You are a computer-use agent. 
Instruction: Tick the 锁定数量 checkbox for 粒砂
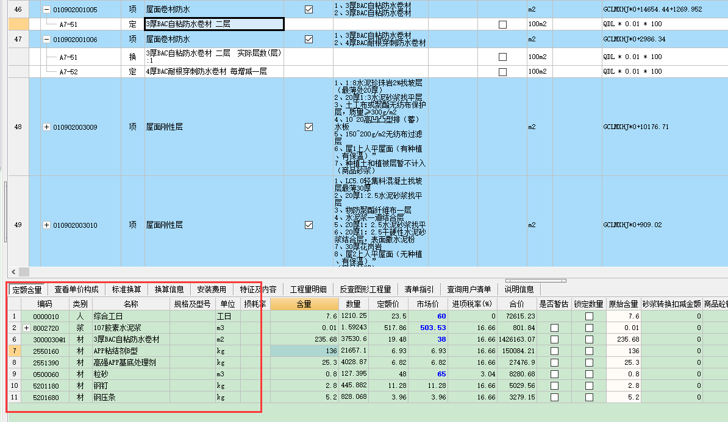[589, 375]
